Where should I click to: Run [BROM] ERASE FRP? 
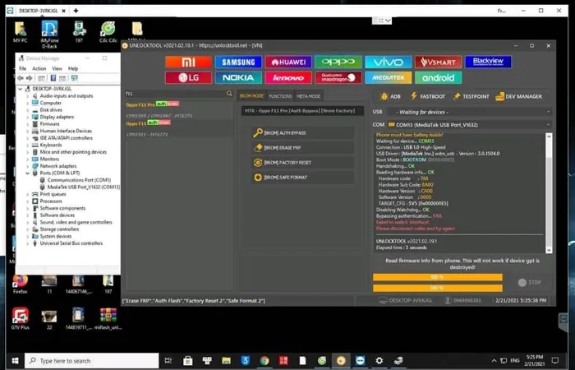[303, 147]
